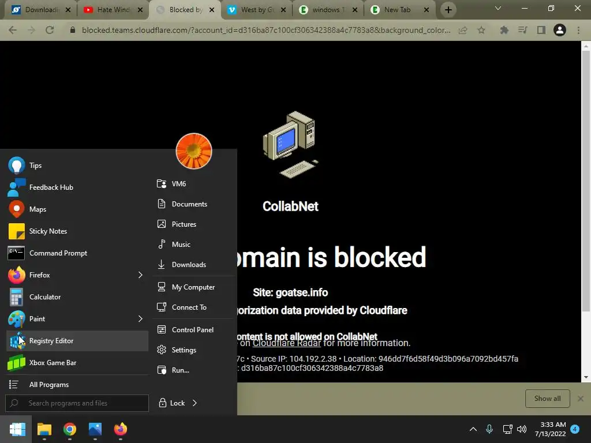The height and width of the screenshot is (443, 591).
Task: Open the media control icon
Action: [522, 30]
